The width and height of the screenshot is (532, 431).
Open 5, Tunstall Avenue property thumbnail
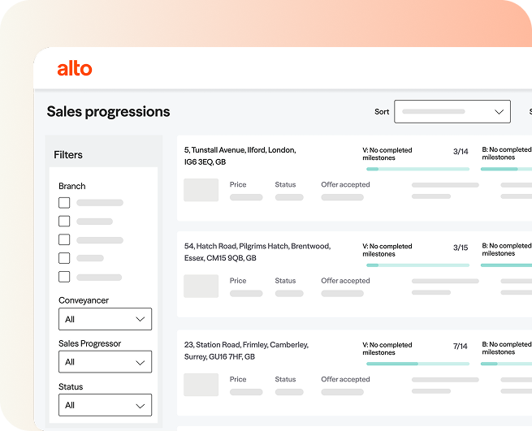[201, 190]
